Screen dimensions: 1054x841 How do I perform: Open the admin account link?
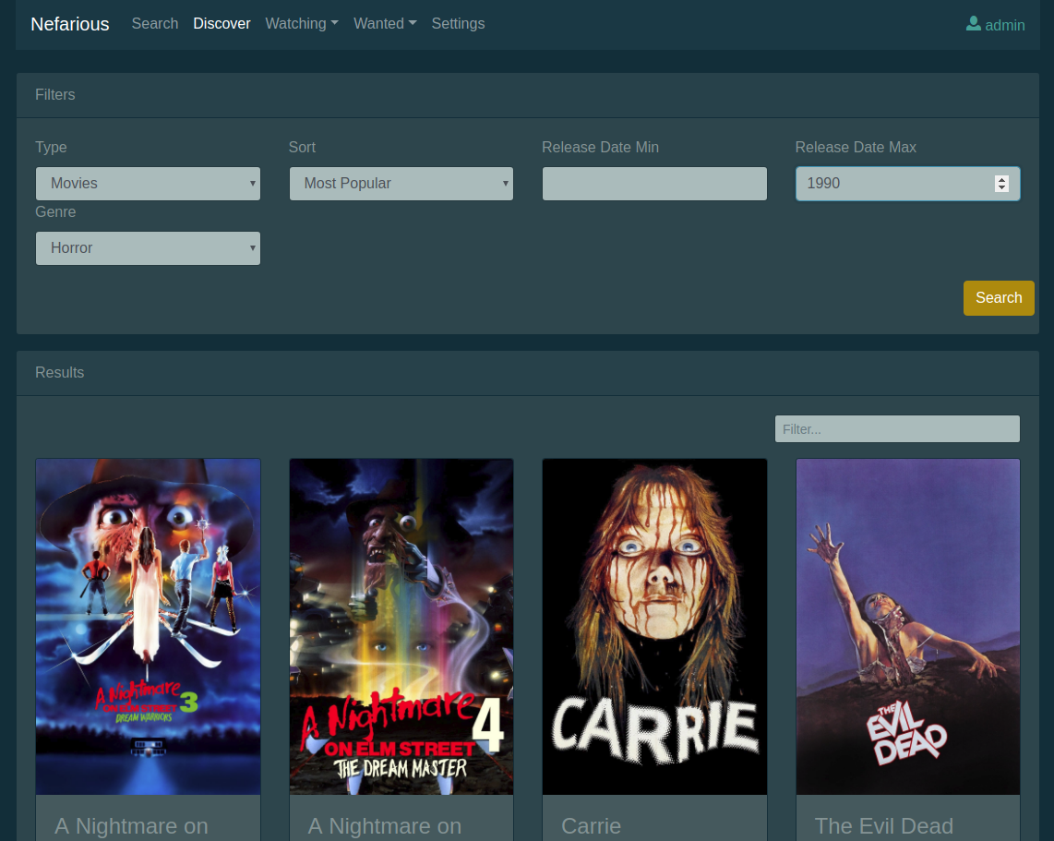tap(996, 25)
